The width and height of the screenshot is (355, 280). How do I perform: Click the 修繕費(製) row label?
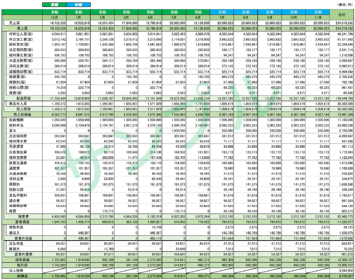(17, 77)
